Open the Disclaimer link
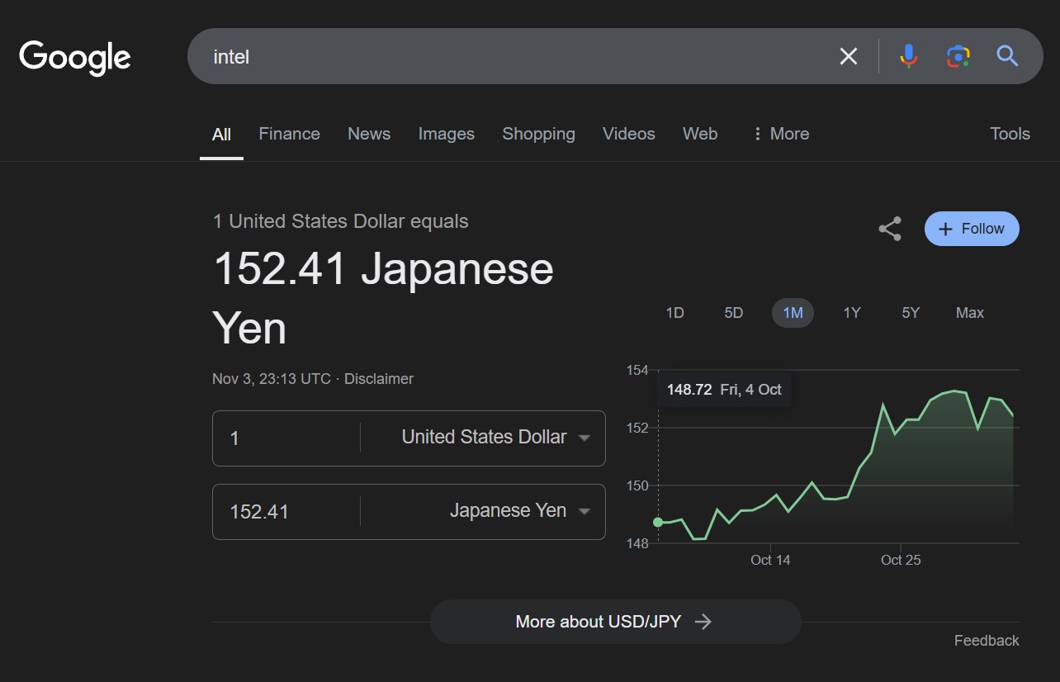 click(x=379, y=379)
